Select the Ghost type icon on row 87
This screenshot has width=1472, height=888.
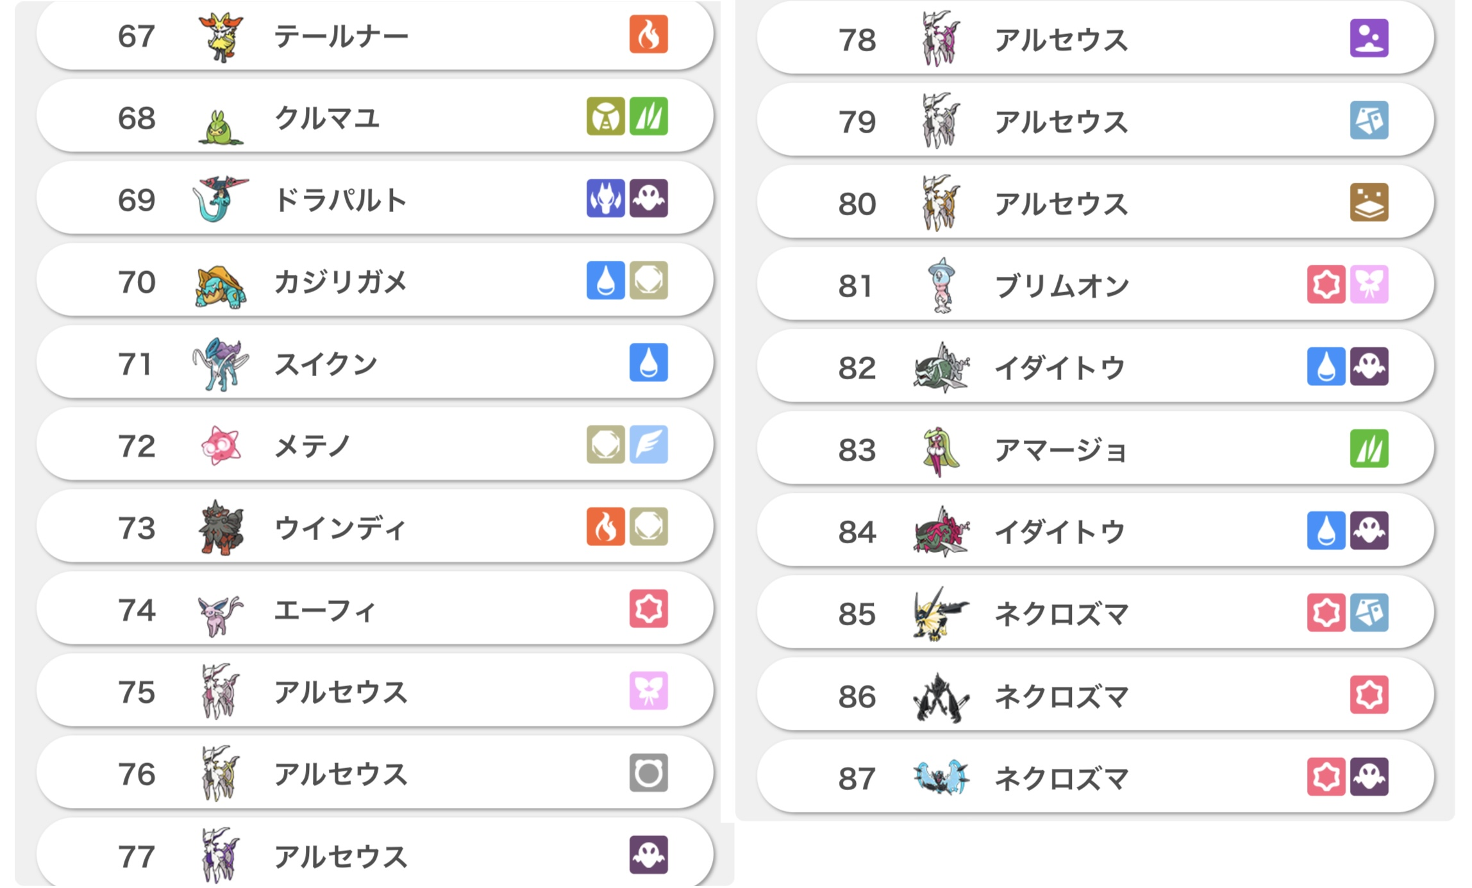1369,777
